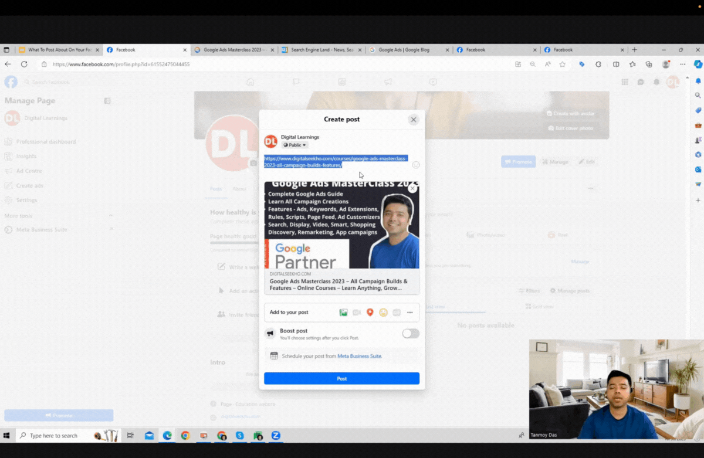The image size is (704, 458).
Task: Open Edge Settings and more menu
Action: click(683, 65)
